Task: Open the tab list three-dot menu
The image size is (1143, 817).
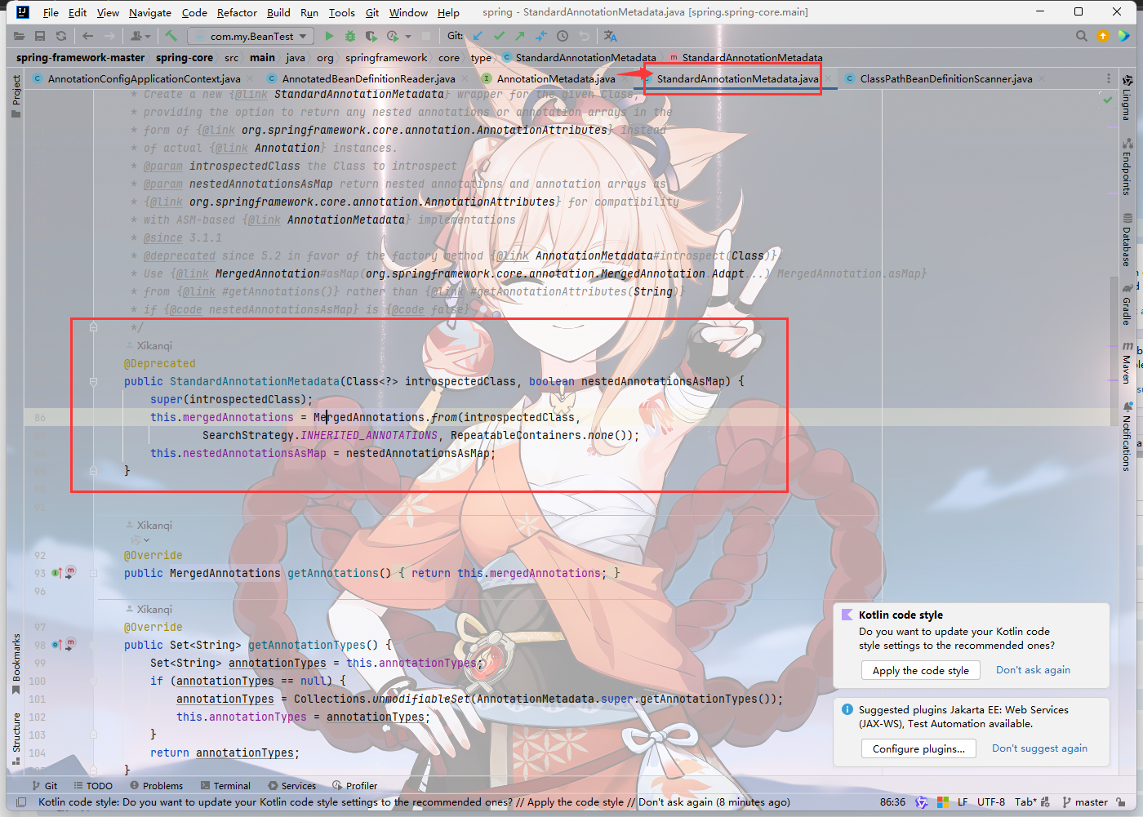Action: (x=1108, y=78)
